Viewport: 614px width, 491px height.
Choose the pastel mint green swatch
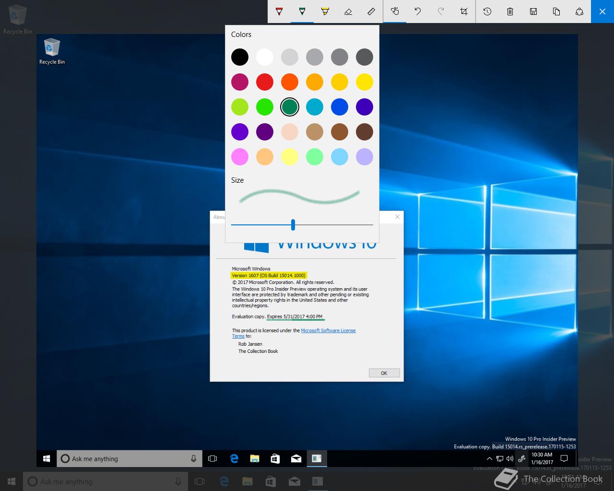click(315, 157)
